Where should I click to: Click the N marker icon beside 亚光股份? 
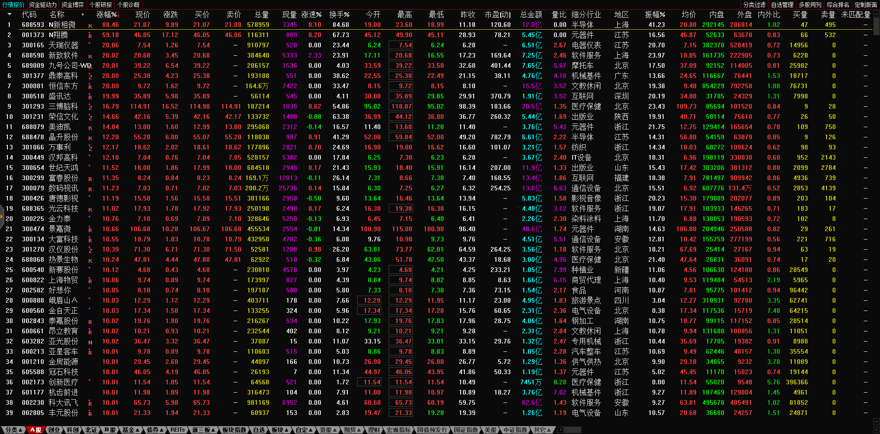[x=90, y=342]
